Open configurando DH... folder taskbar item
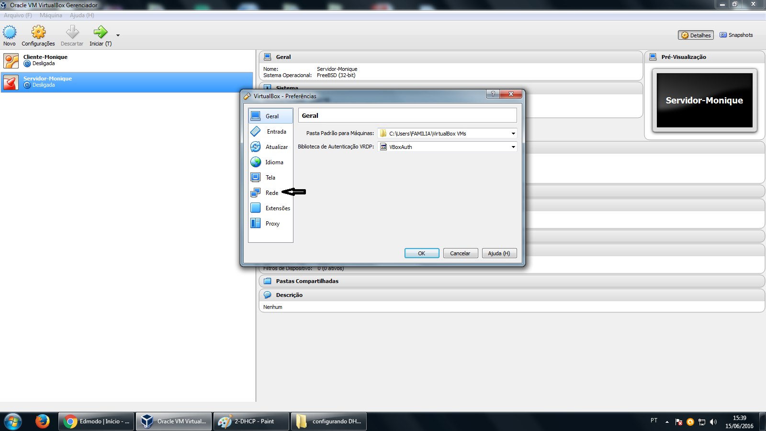Viewport: 766px width, 431px height. point(329,421)
